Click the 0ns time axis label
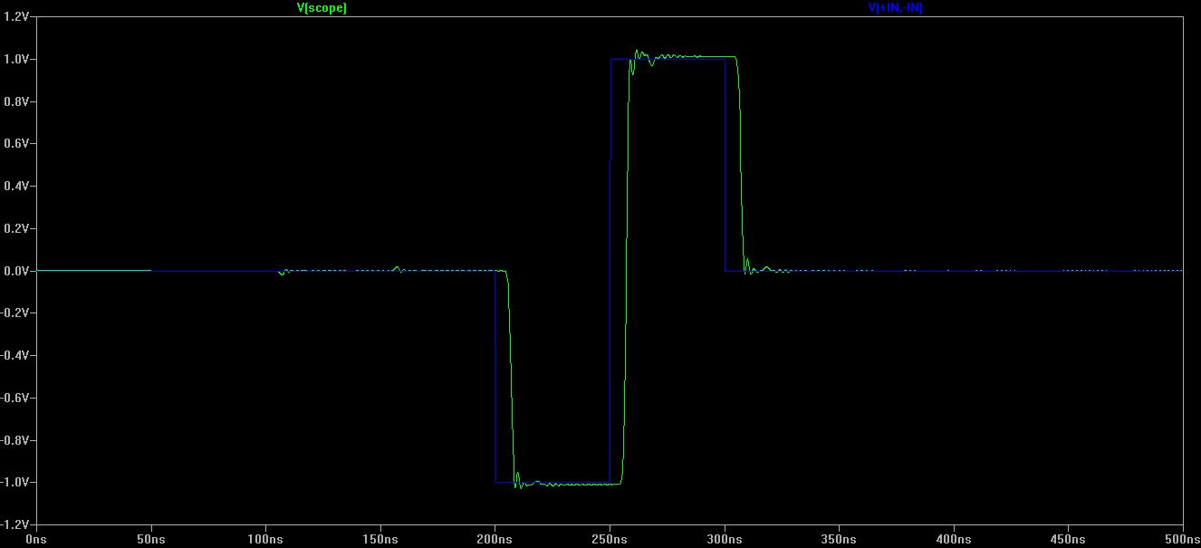Viewport: 1201px width, 548px height. click(36, 539)
